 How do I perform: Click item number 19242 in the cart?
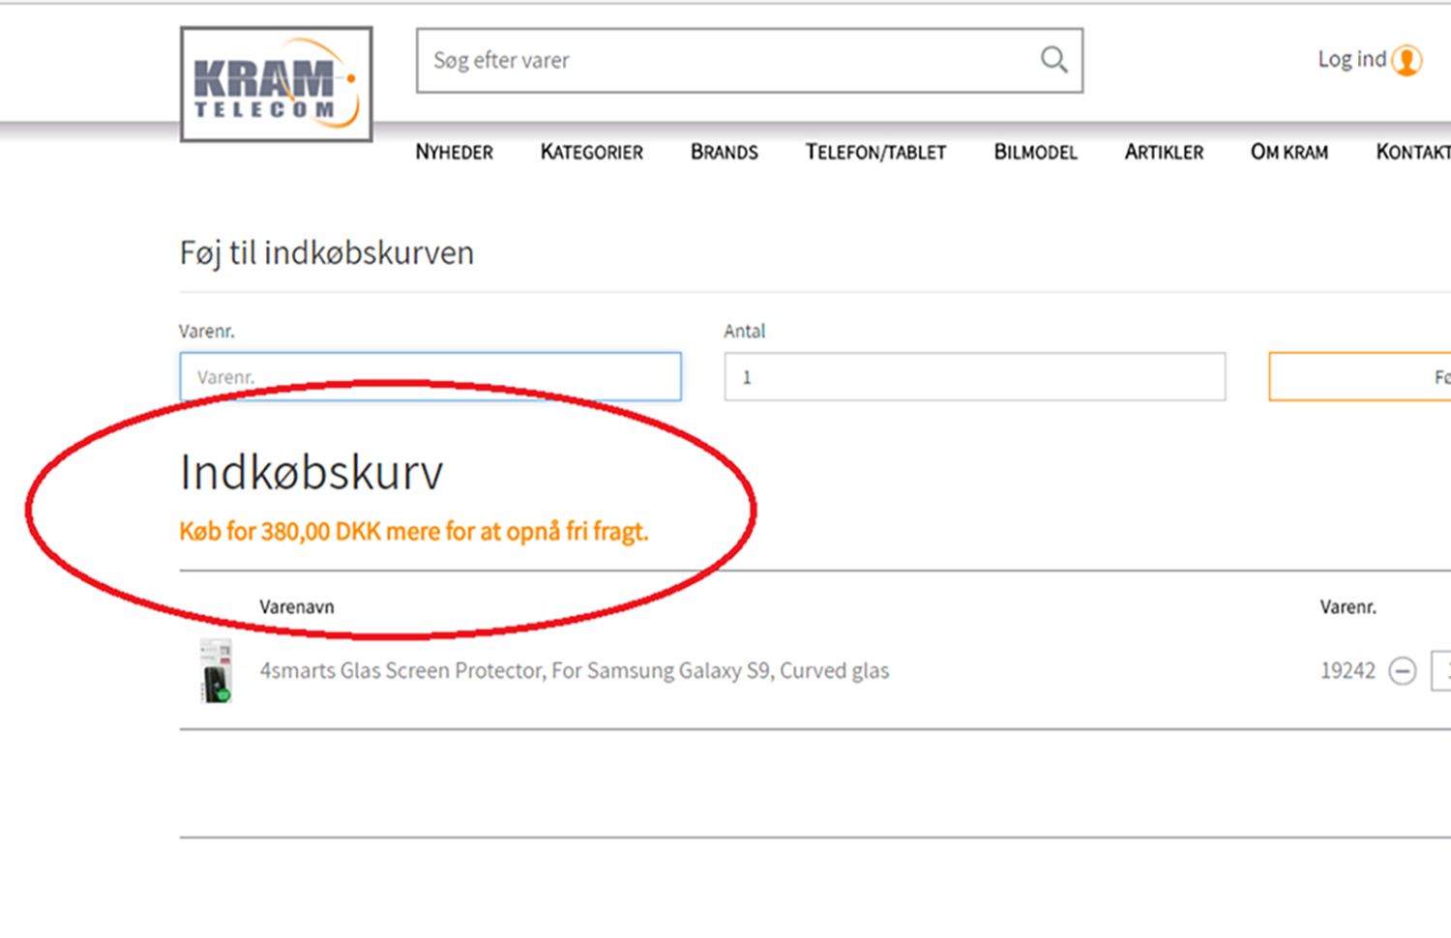click(x=1347, y=670)
